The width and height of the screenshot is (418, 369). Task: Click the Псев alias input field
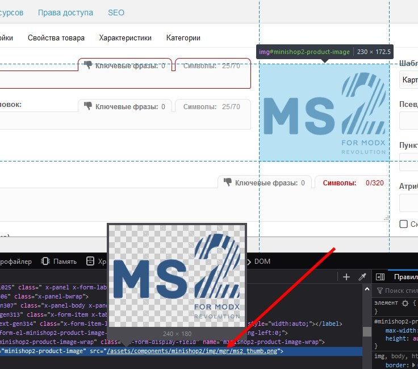(409, 121)
